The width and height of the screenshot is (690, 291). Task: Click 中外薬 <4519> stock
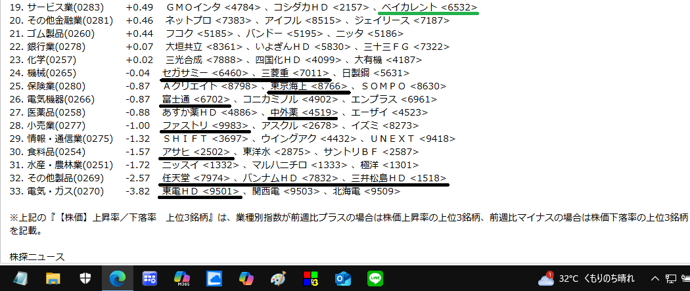click(304, 112)
